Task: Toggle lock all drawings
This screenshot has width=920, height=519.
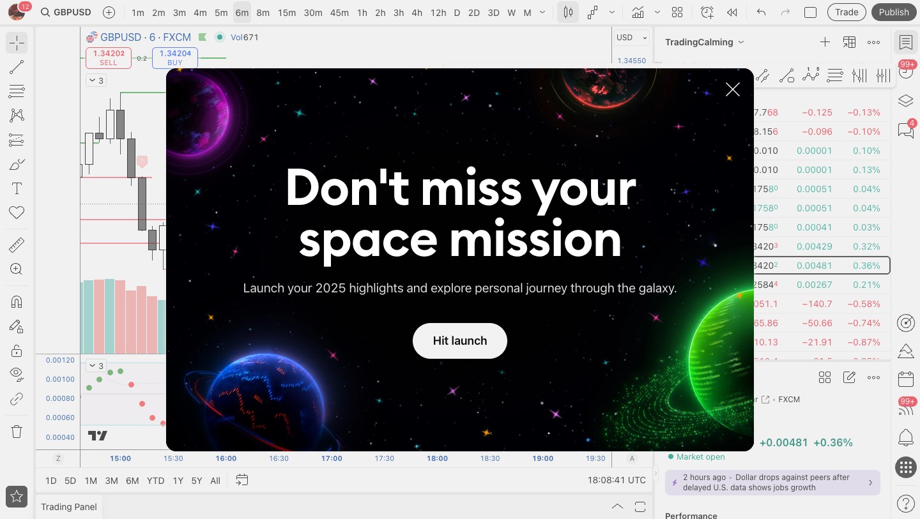Action: [x=17, y=350]
